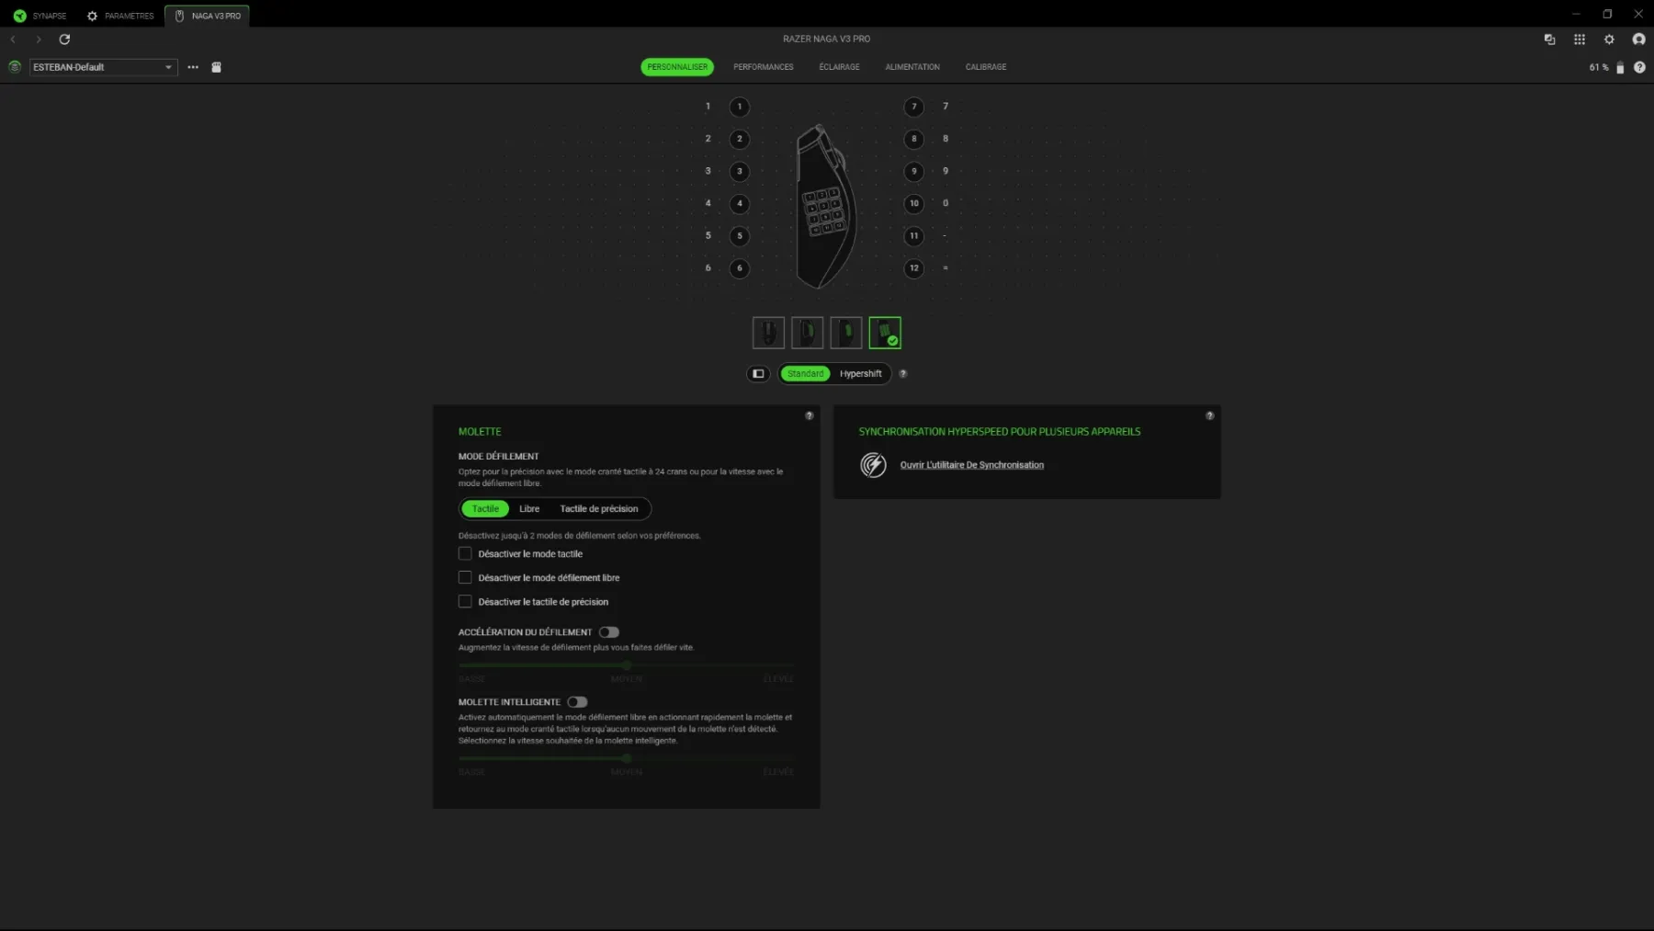Viewport: 1654px width, 931px height.
Task: Click the forward navigation arrow
Action: click(39, 40)
